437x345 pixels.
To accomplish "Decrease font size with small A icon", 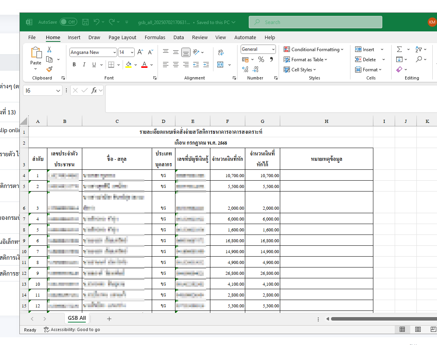I will [151, 52].
